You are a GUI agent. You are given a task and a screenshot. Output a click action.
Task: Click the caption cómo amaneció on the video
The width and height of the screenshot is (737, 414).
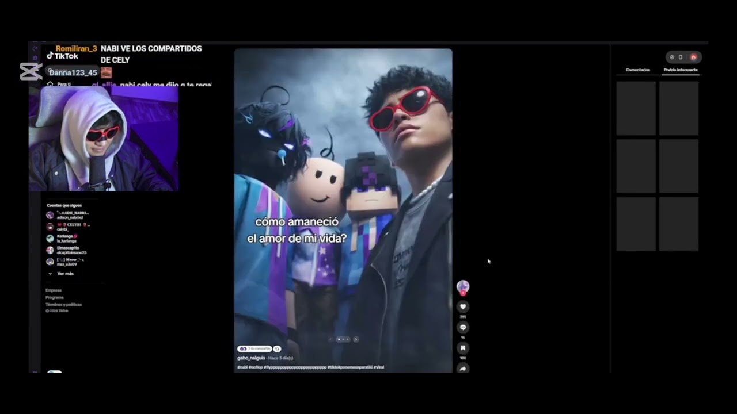(297, 222)
